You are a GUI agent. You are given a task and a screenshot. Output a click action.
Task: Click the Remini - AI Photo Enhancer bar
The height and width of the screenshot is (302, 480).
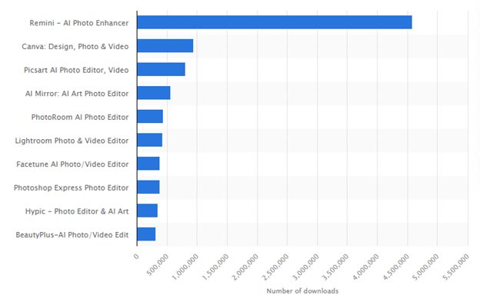(x=275, y=22)
